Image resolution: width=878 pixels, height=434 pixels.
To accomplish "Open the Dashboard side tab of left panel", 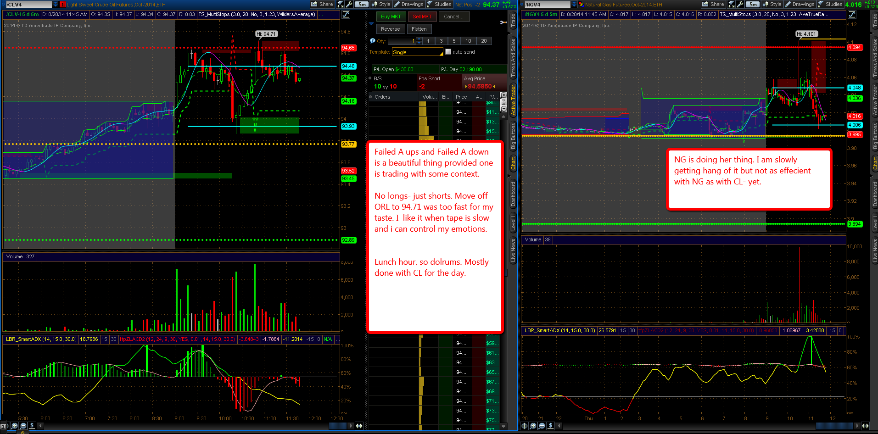I will coord(513,194).
